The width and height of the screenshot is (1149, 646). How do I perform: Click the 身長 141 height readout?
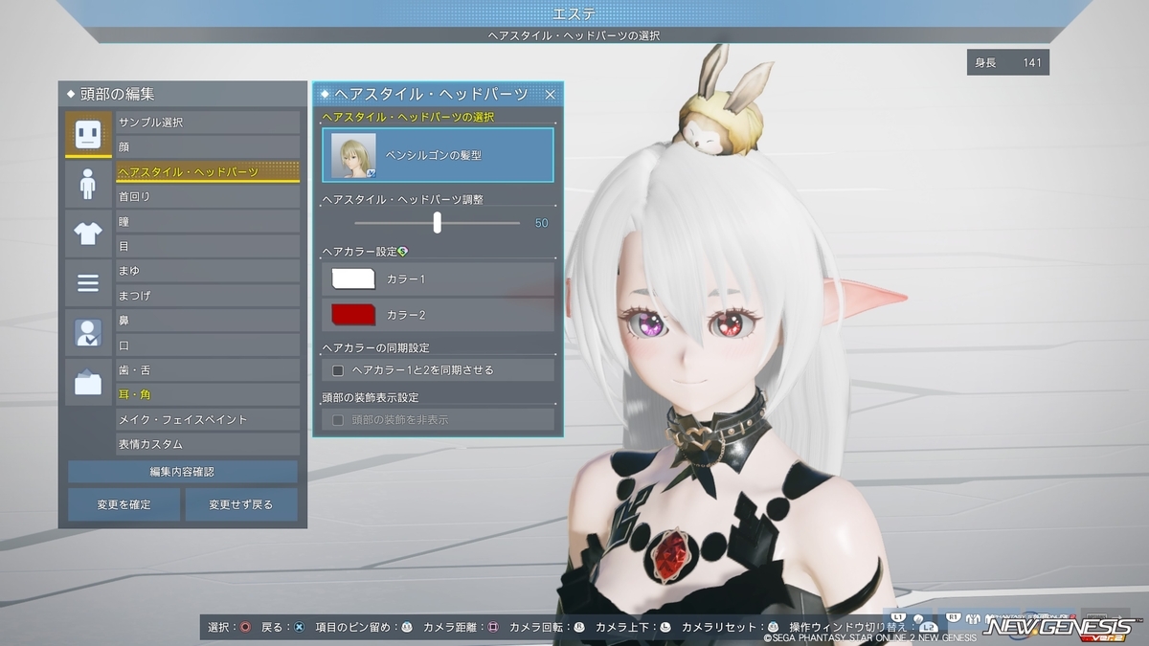point(1007,62)
